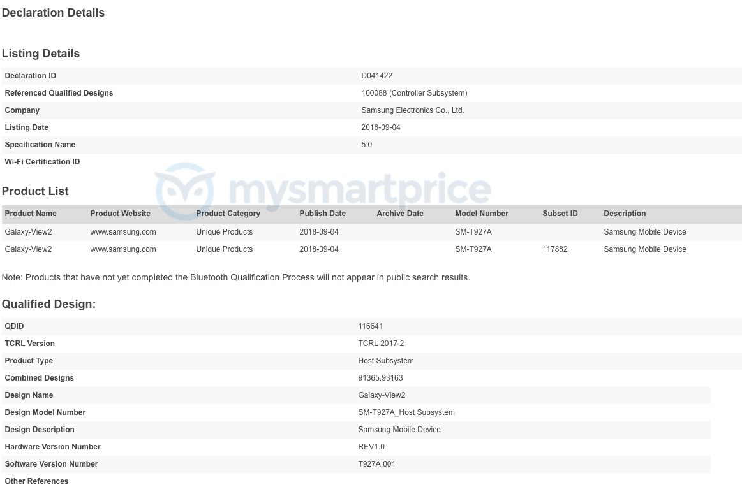Image resolution: width=742 pixels, height=487 pixels.
Task: Select the Description column header
Action: (625, 214)
